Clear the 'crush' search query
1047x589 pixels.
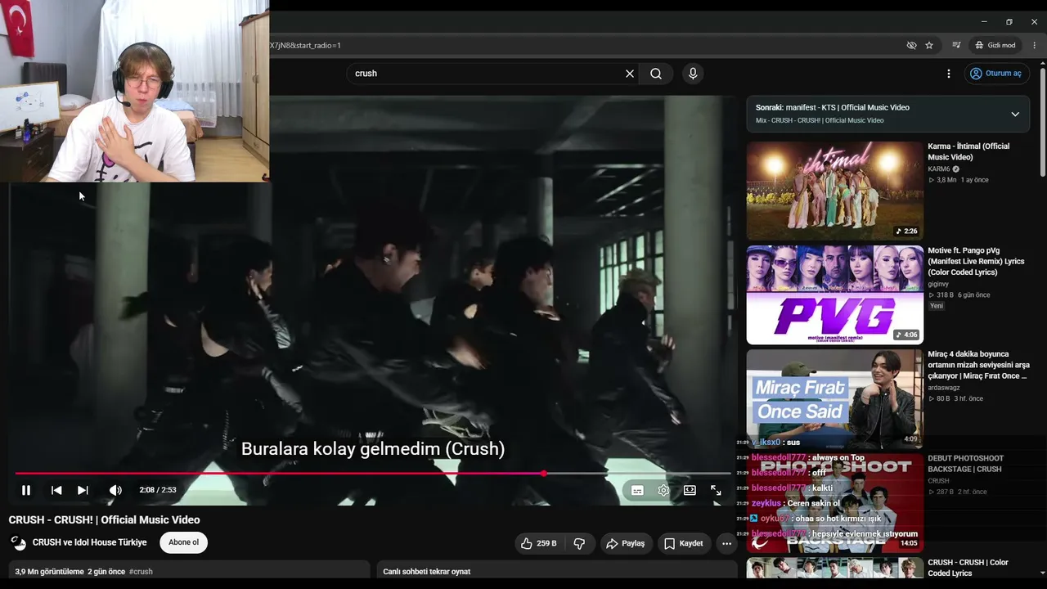pyautogui.click(x=630, y=74)
